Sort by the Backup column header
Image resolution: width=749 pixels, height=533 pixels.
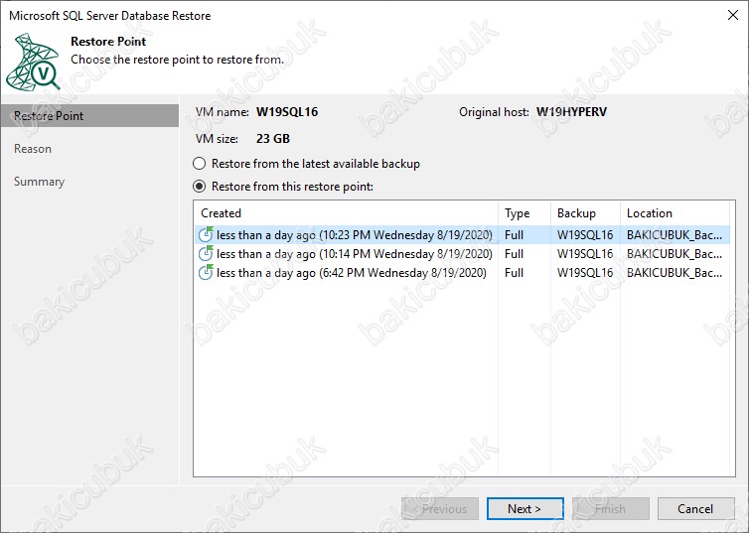[x=585, y=212]
